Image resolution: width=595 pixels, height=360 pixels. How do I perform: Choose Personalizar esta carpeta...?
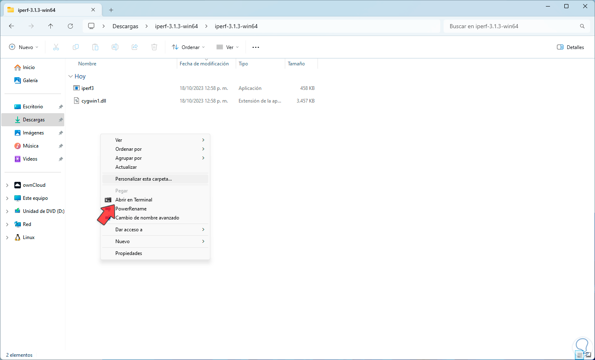point(155,179)
